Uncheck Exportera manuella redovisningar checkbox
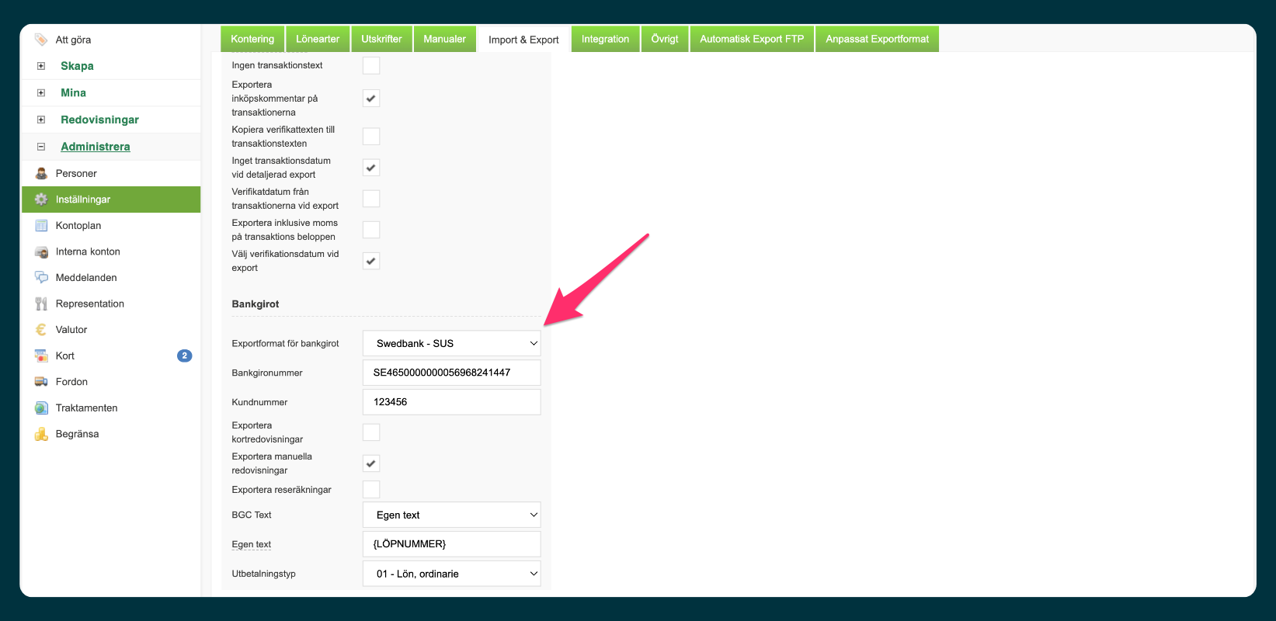The width and height of the screenshot is (1276, 621). coord(371,463)
